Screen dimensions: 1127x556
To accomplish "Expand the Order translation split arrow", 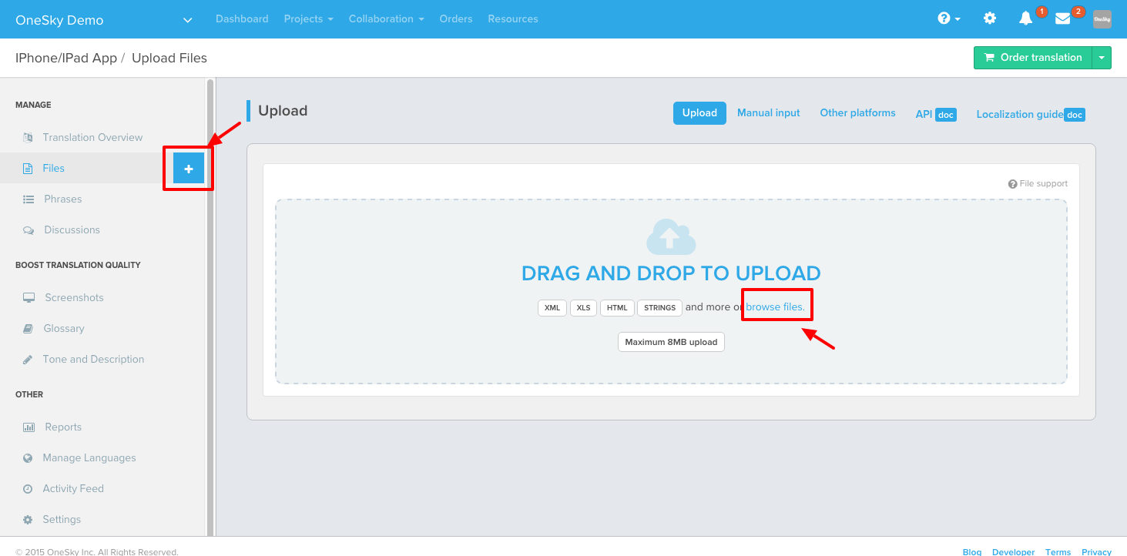I will 1102,58.
